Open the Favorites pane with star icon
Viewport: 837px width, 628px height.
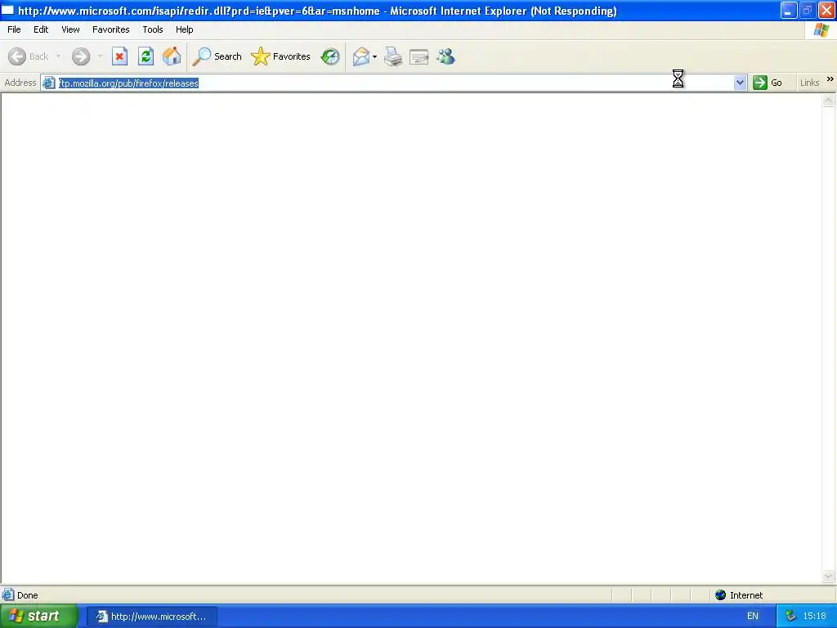coord(281,56)
